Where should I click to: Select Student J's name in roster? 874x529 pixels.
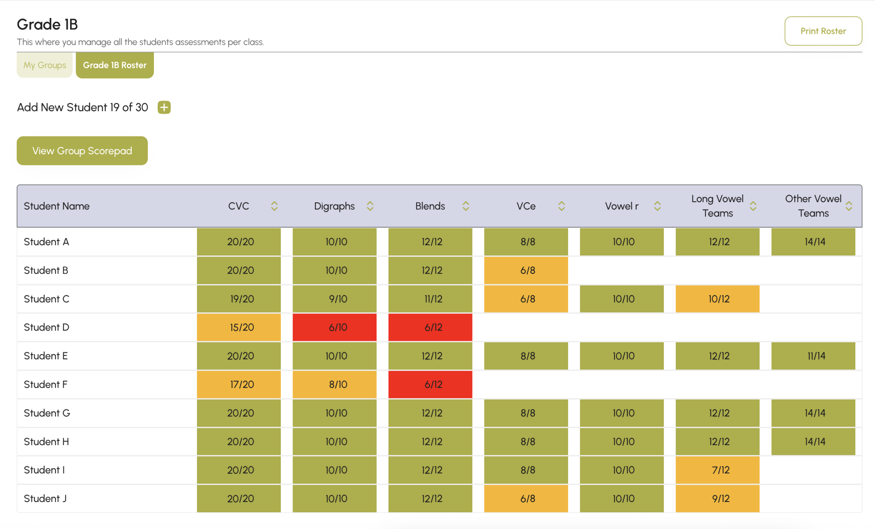[45, 499]
